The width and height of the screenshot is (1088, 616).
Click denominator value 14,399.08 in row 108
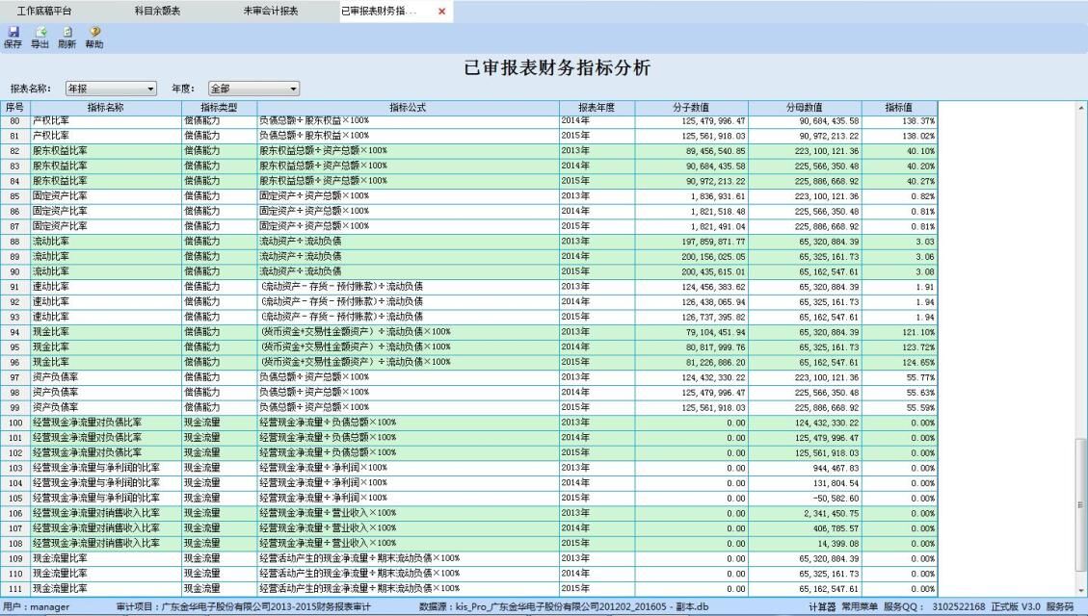[x=838, y=544]
